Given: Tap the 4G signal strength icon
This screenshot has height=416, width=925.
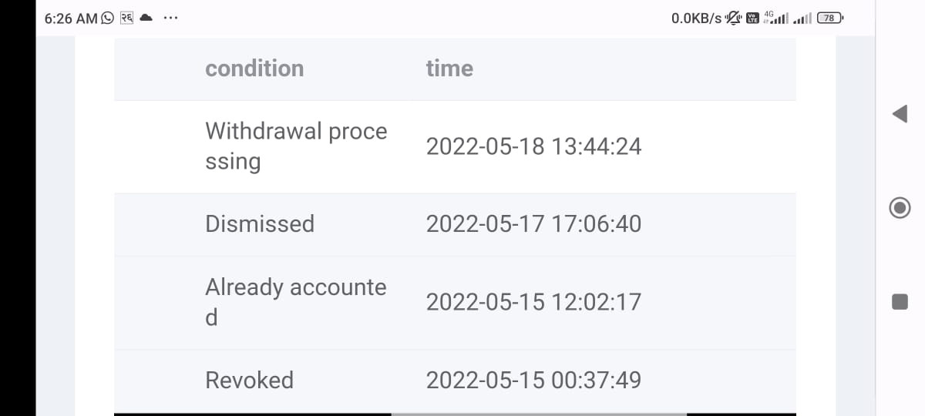Looking at the screenshot, I should click(776, 18).
